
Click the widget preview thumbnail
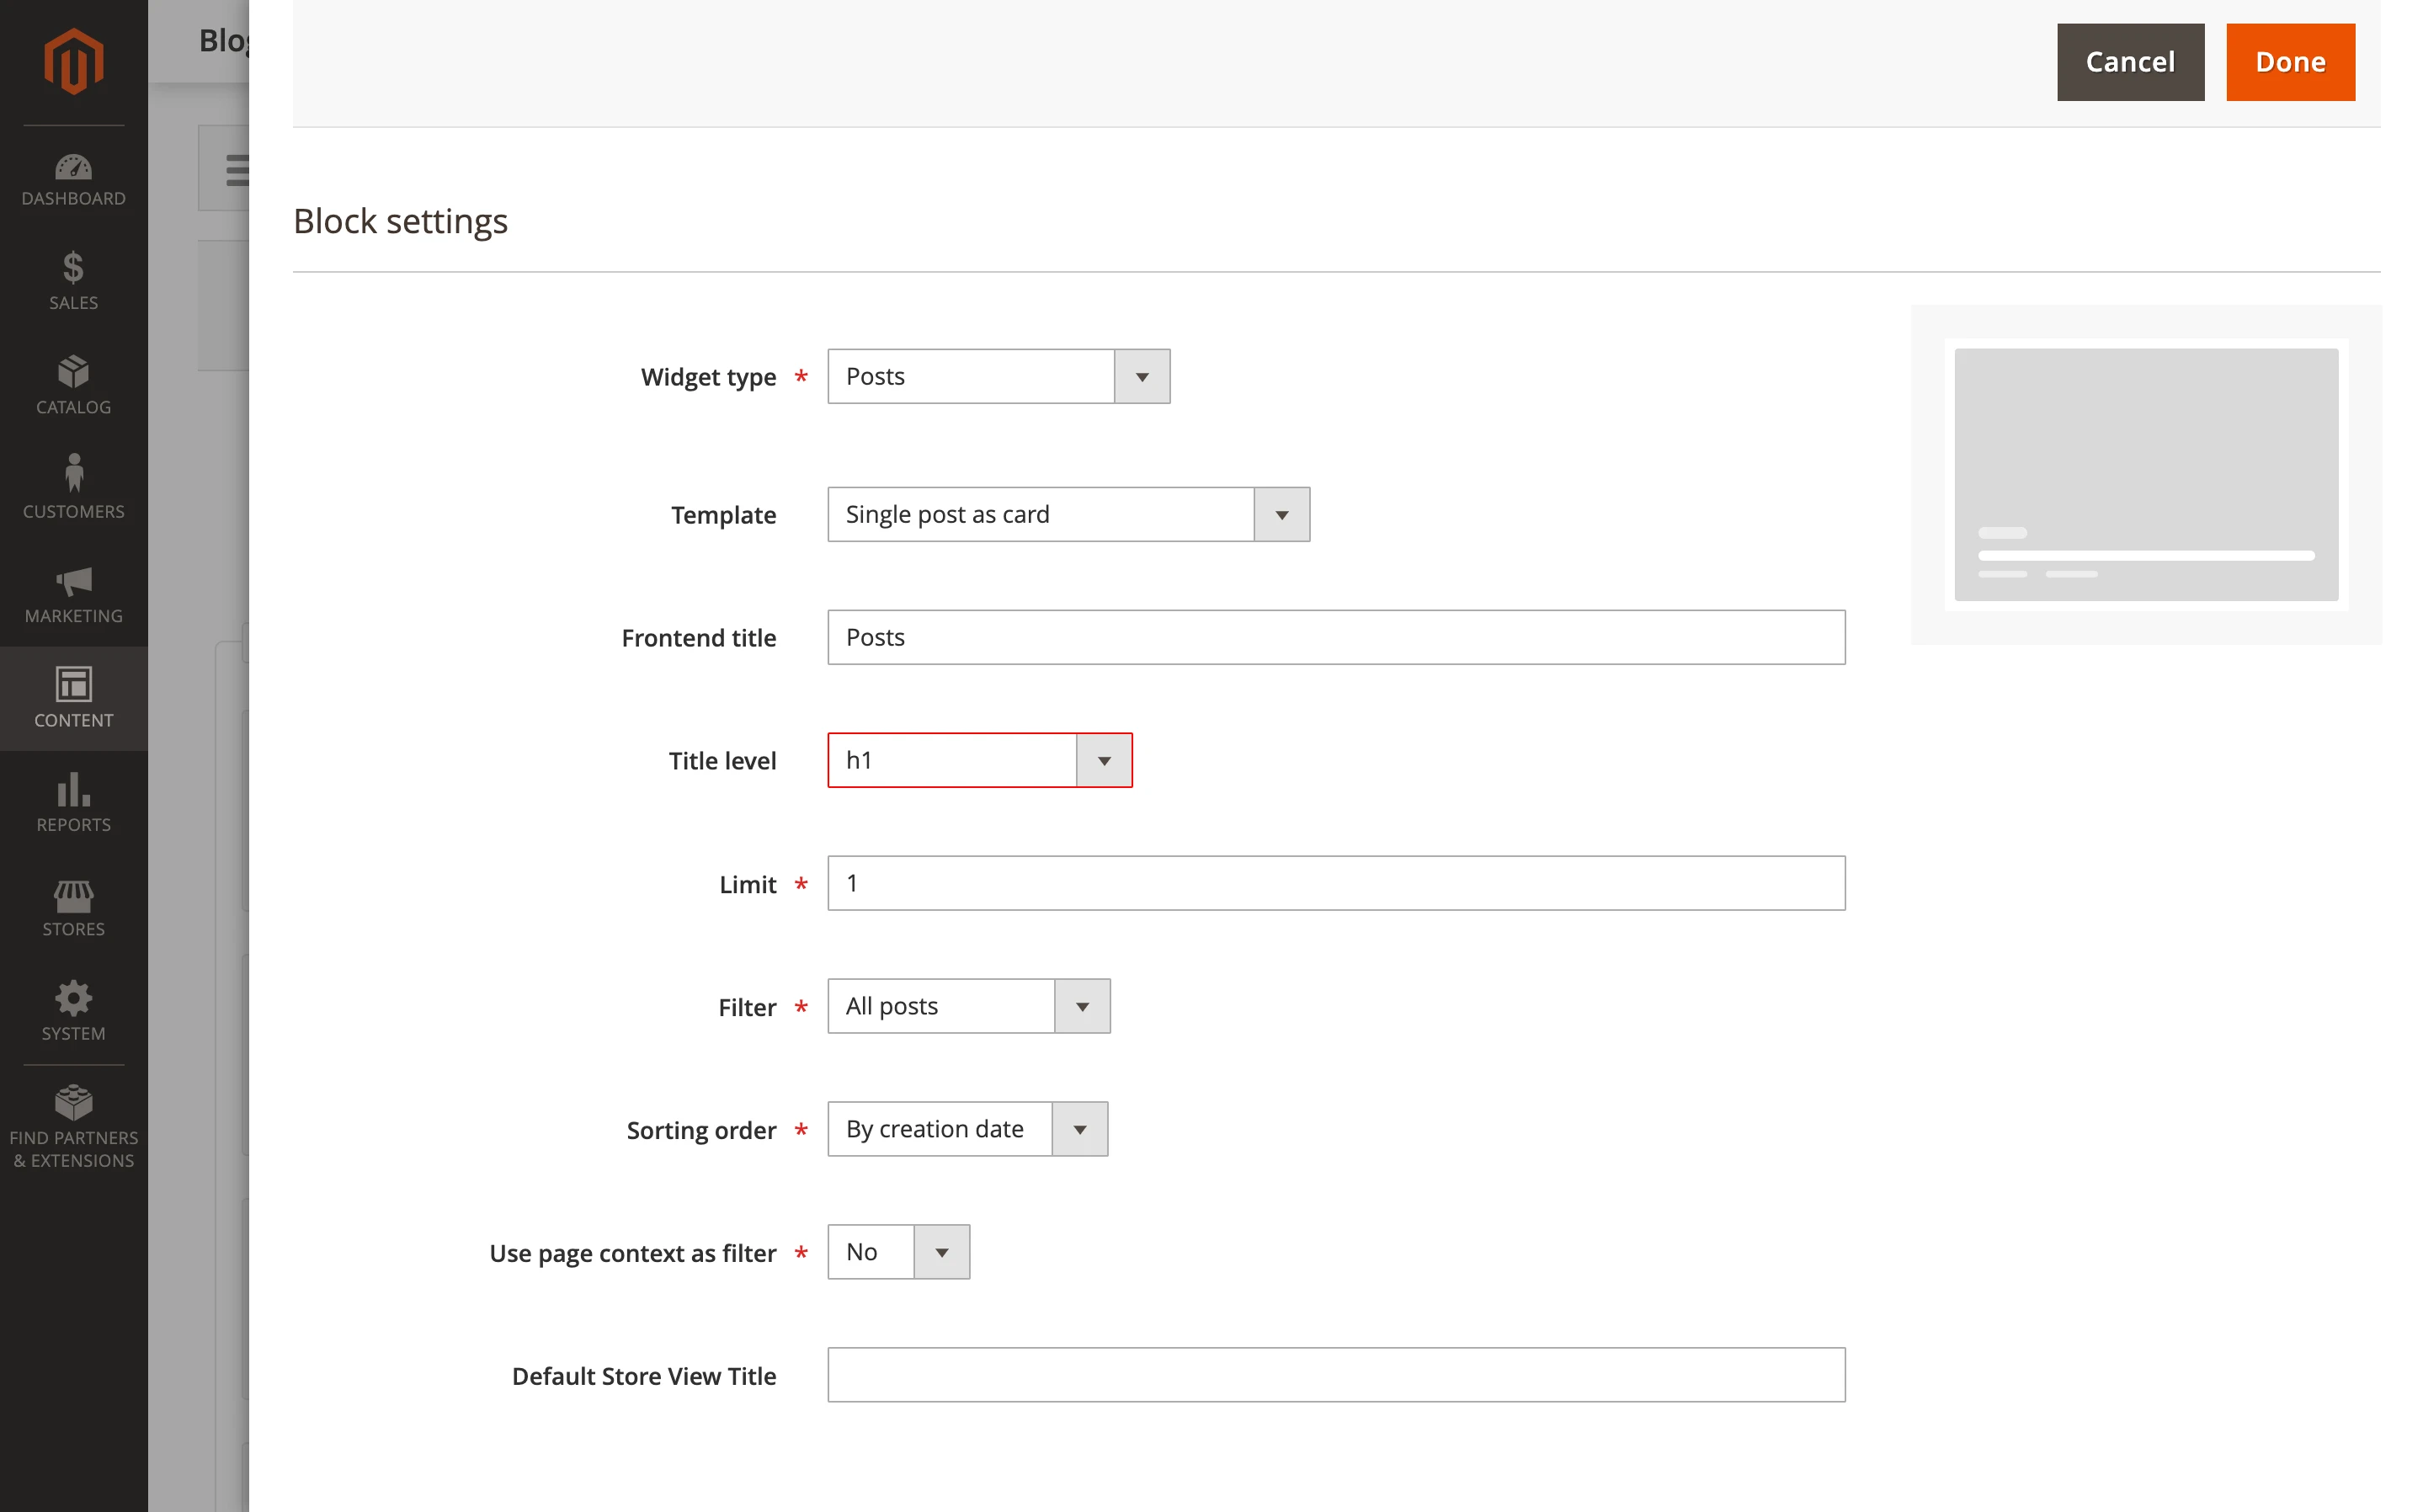pyautogui.click(x=2146, y=475)
